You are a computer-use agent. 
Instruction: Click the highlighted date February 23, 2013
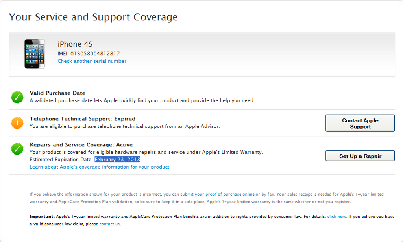117,160
